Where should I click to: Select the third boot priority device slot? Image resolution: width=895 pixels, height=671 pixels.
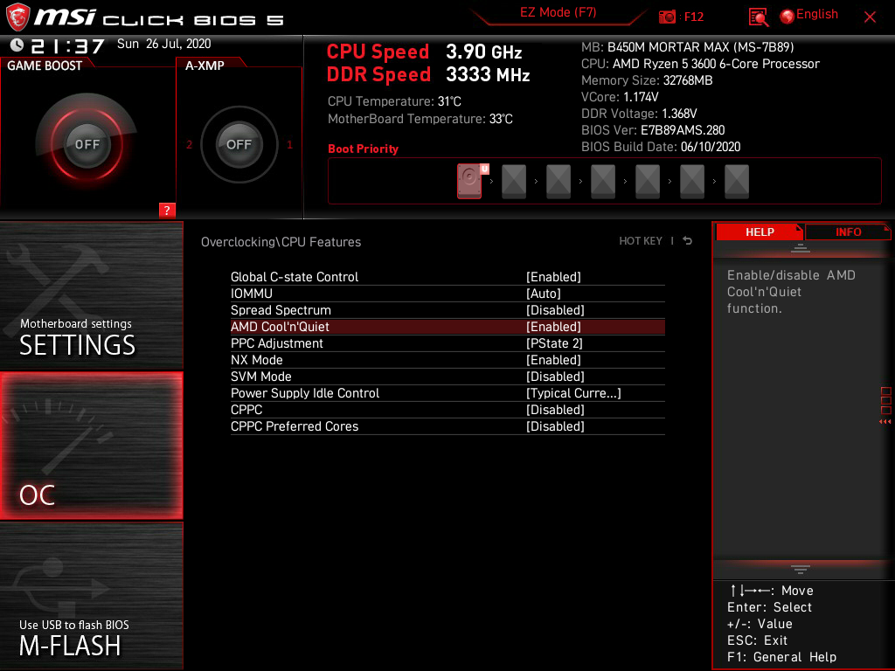(x=559, y=182)
